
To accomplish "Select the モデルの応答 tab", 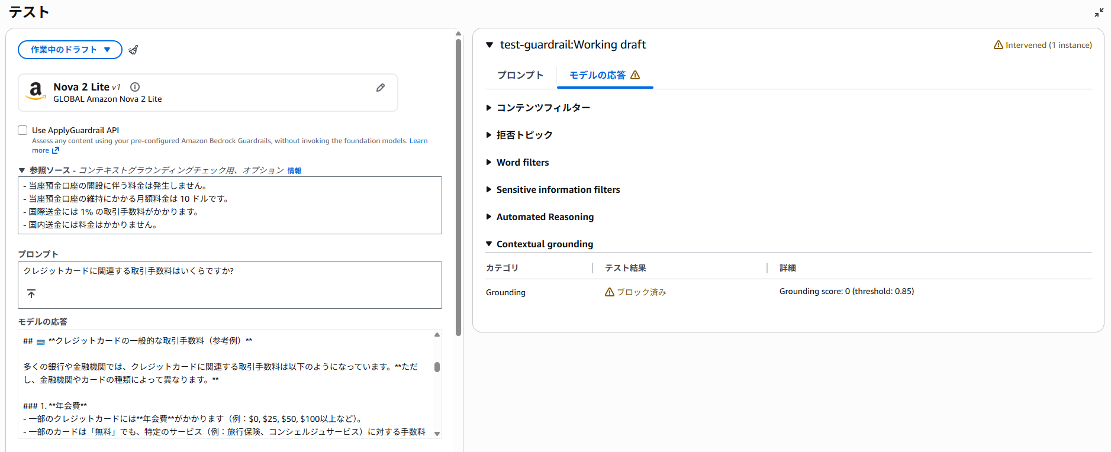I will pos(605,75).
